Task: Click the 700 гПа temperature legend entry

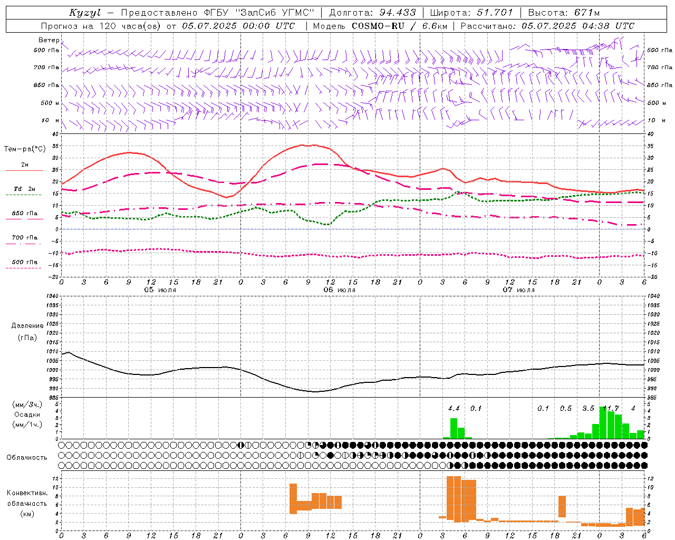Action: [x=25, y=238]
